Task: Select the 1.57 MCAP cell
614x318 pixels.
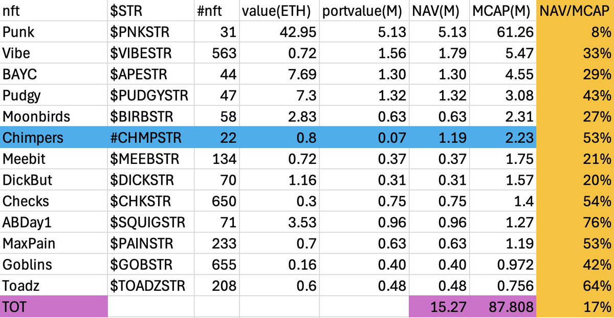Action: [x=503, y=180]
